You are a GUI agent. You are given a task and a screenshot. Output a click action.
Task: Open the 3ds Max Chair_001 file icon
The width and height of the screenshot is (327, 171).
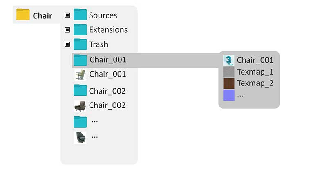[x=229, y=60]
